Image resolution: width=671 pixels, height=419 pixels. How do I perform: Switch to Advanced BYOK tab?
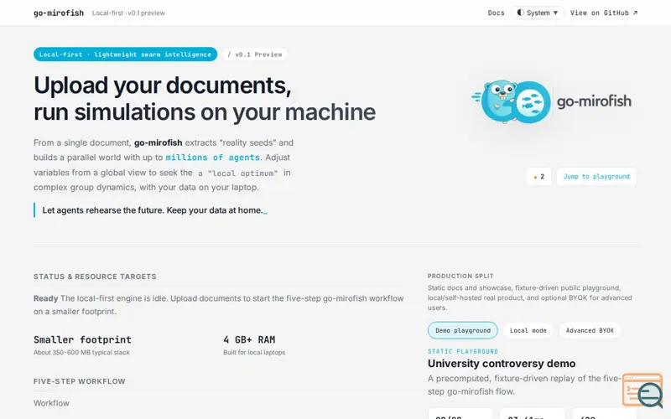[x=590, y=330]
